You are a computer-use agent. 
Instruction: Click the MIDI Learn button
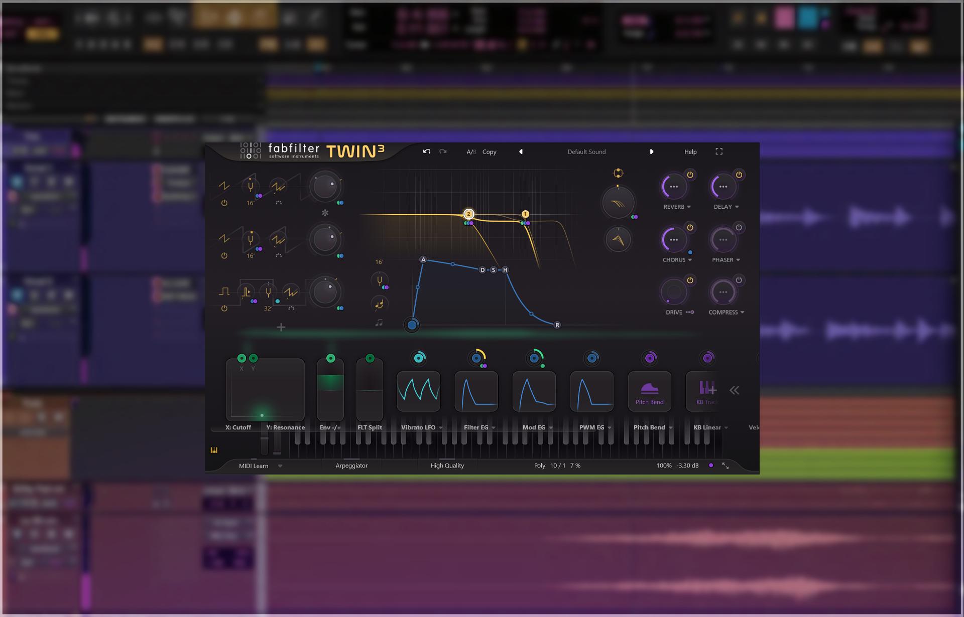pos(254,466)
